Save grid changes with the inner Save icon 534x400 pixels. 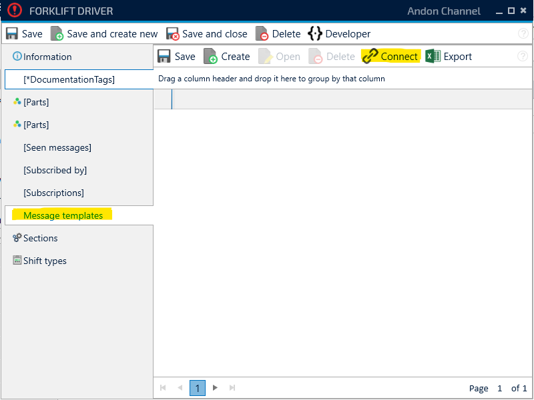tap(165, 57)
